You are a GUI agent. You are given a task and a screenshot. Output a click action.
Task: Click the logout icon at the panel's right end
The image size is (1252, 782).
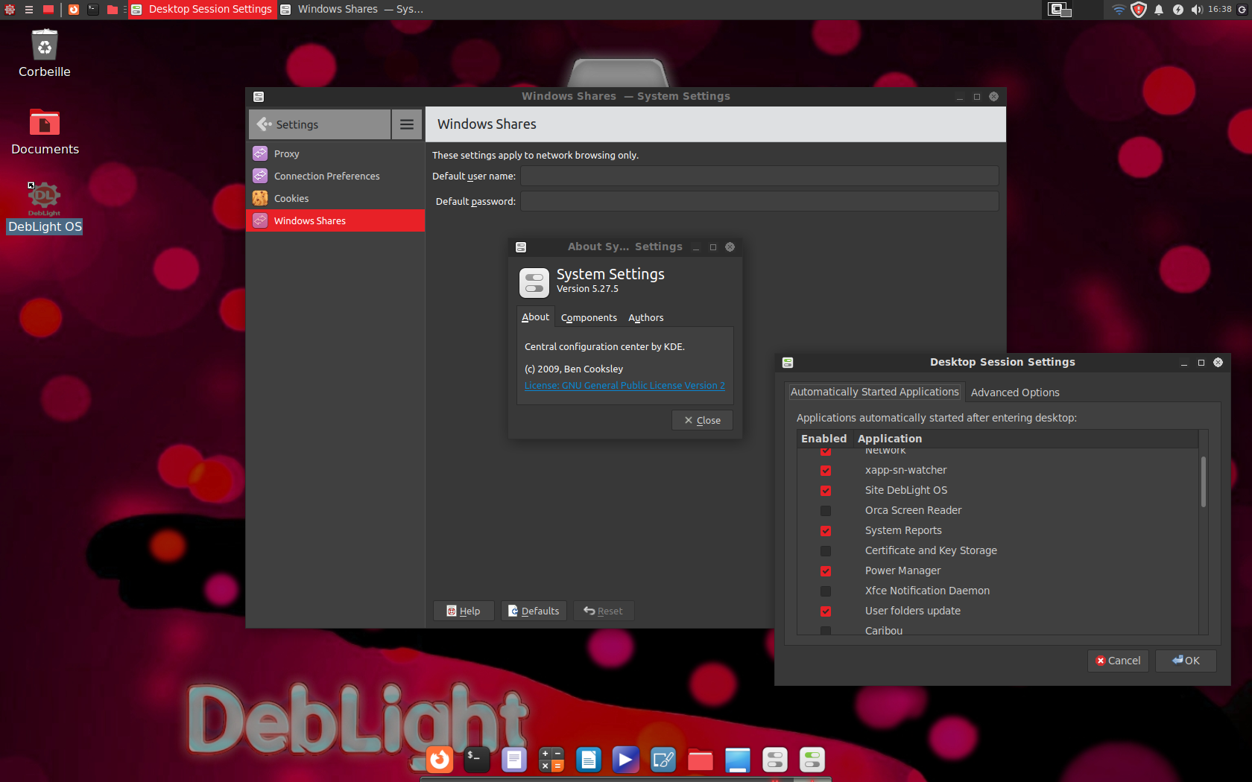1242,10
